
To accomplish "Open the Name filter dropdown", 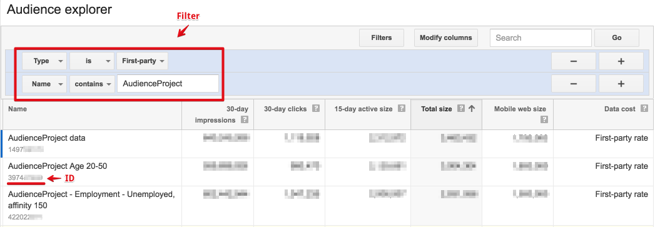I will point(44,84).
